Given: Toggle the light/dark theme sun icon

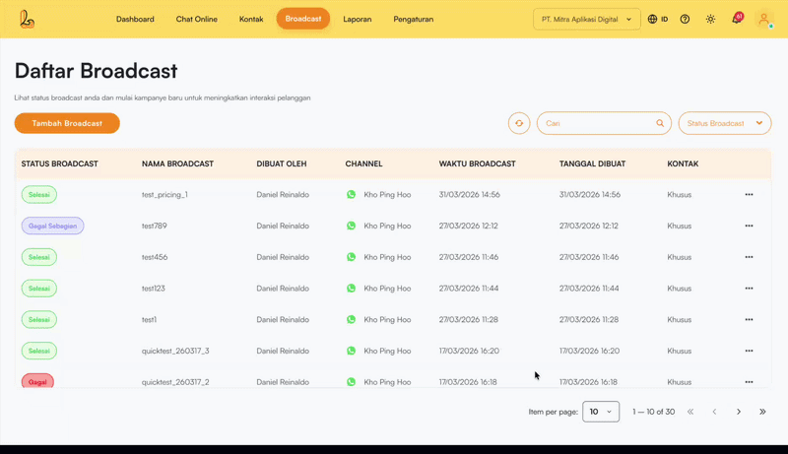Looking at the screenshot, I should coord(710,19).
